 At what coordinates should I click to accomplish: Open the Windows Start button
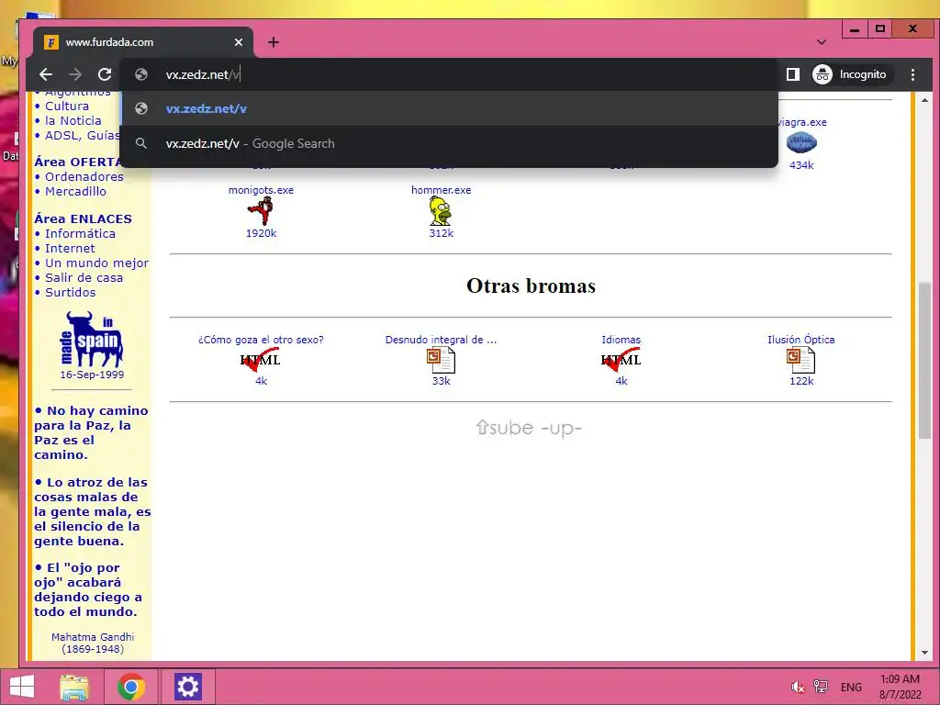22,687
